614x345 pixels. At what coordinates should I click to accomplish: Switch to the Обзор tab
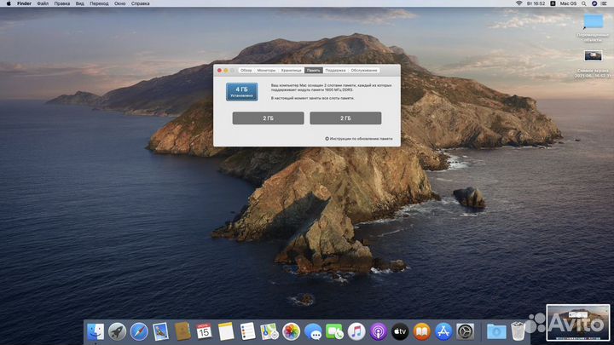(246, 71)
